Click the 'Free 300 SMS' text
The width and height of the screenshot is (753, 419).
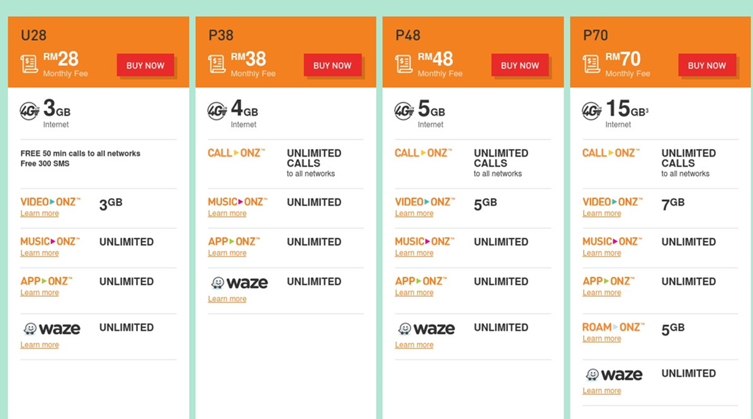pyautogui.click(x=45, y=164)
